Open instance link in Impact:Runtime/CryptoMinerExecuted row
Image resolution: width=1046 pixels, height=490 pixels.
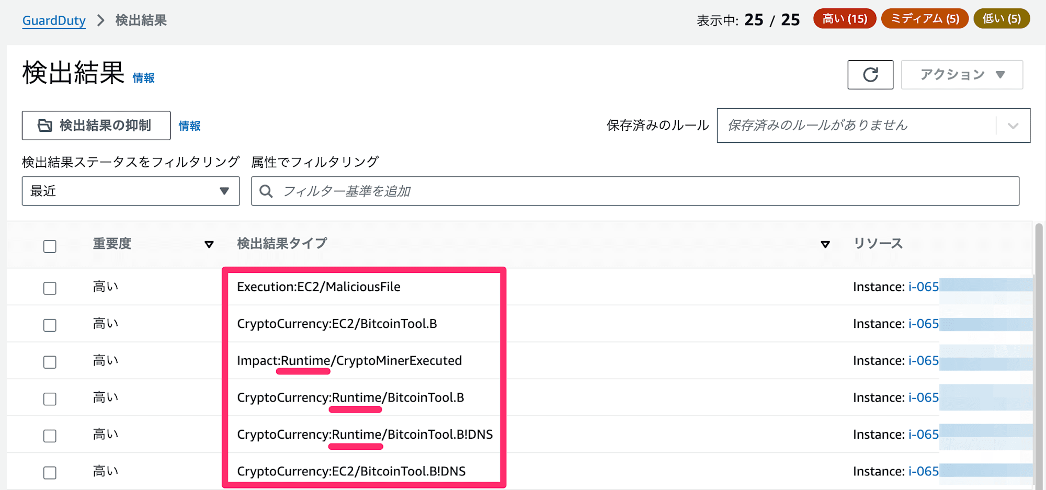coord(924,361)
